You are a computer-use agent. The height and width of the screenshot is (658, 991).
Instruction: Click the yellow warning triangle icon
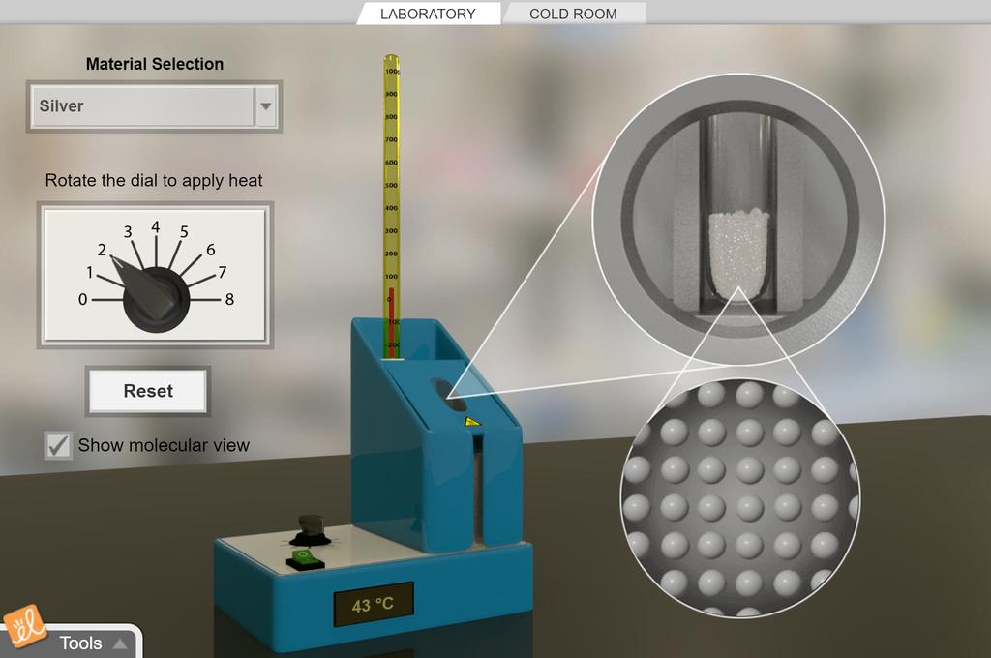tap(471, 422)
